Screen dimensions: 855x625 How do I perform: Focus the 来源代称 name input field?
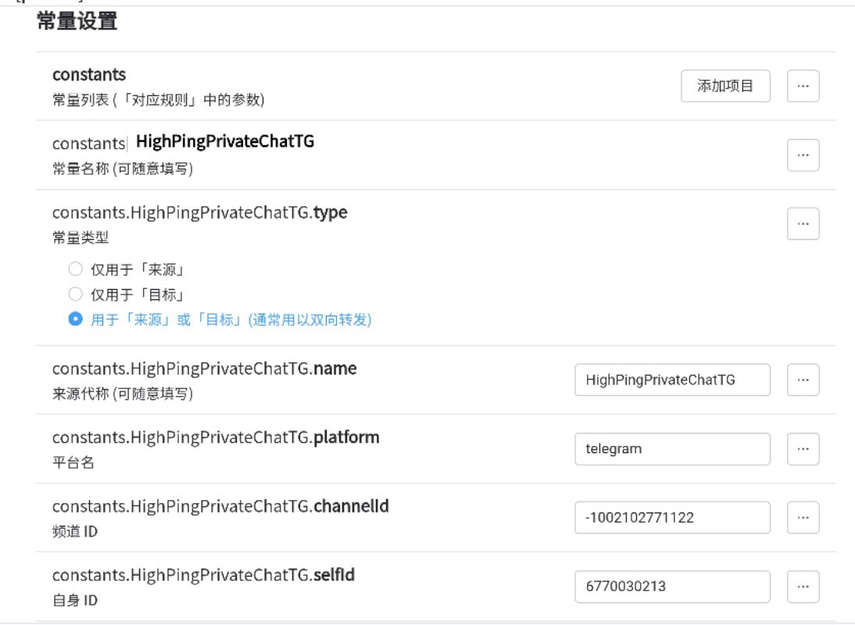(x=671, y=380)
